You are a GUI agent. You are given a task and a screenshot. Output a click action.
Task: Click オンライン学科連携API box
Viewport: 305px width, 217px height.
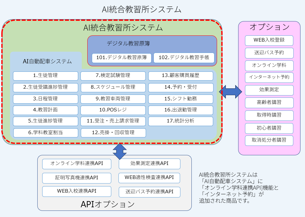(77, 164)
